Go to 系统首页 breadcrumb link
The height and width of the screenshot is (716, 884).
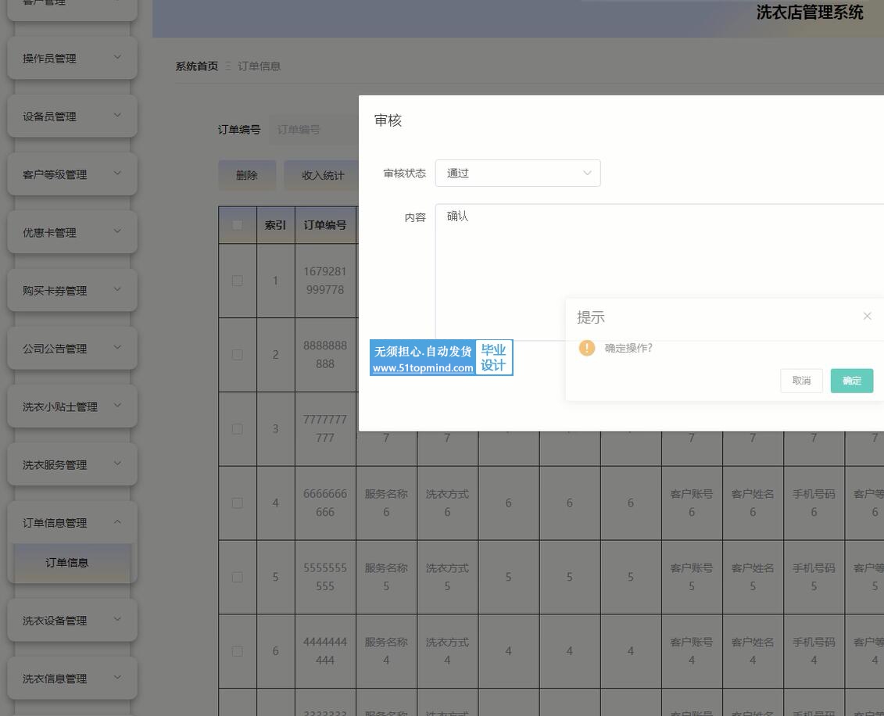click(x=196, y=66)
